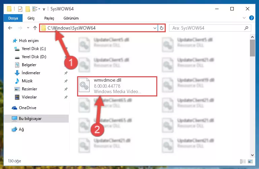
Task: Go up one folder level
Action: click(x=35, y=28)
